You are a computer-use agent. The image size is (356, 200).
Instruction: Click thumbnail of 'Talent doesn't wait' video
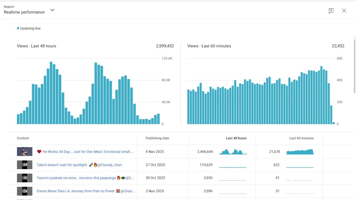[x=24, y=165]
